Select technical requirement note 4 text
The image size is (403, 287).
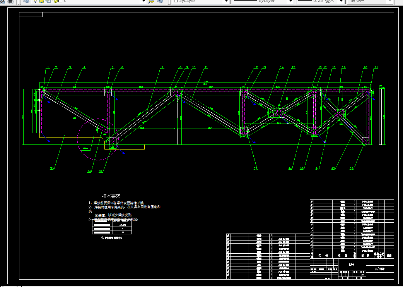pos(111,238)
